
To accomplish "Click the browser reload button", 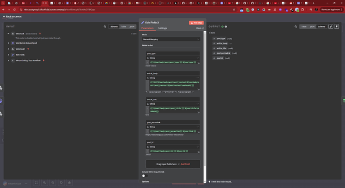I will 14,9.
